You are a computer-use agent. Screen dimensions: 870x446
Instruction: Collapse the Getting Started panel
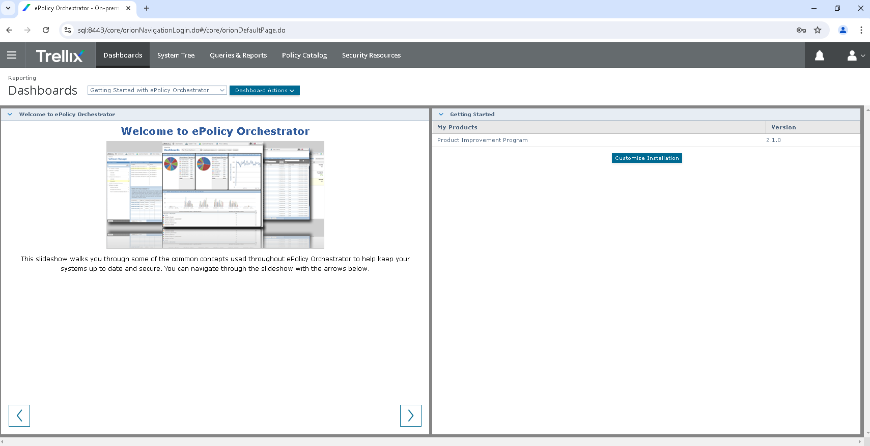click(x=441, y=115)
